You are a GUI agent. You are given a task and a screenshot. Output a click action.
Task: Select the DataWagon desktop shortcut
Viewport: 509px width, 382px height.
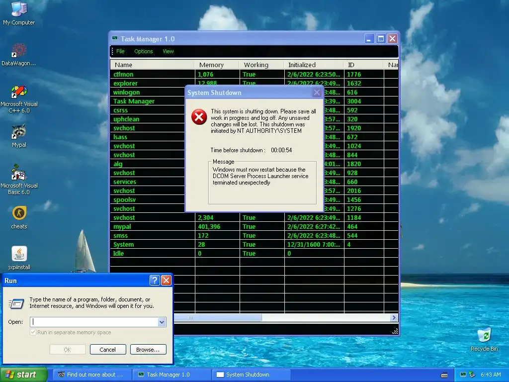19,54
